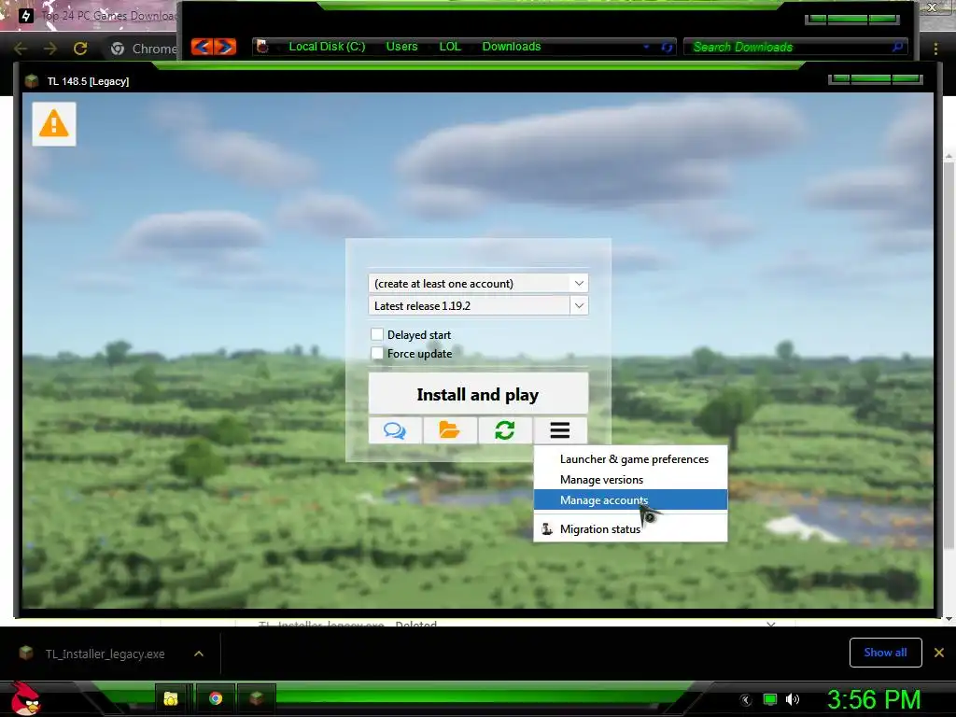Click Local Disk (C:) in breadcrumb
The width and height of the screenshot is (956, 717).
pos(327,47)
